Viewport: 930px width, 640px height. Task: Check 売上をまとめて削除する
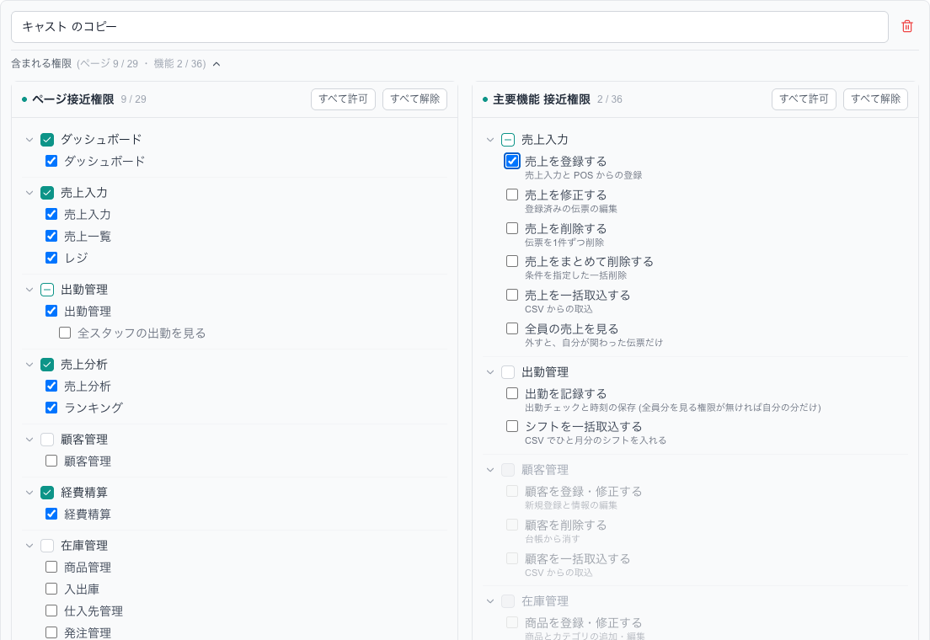tap(512, 261)
